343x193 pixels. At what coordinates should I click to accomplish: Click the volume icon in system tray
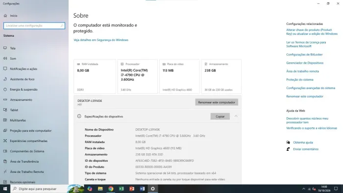tap(314, 189)
